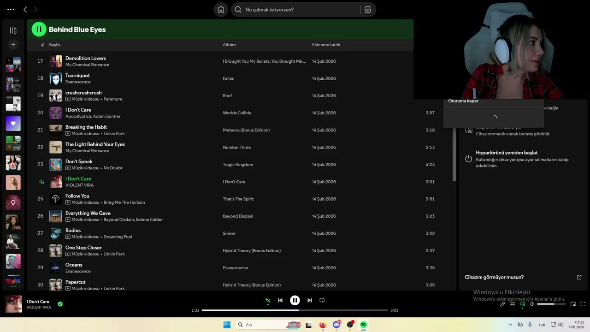Screen dimensions: 590x332
Task: Collapse the Your Library sidebar
Action: (x=13, y=30)
